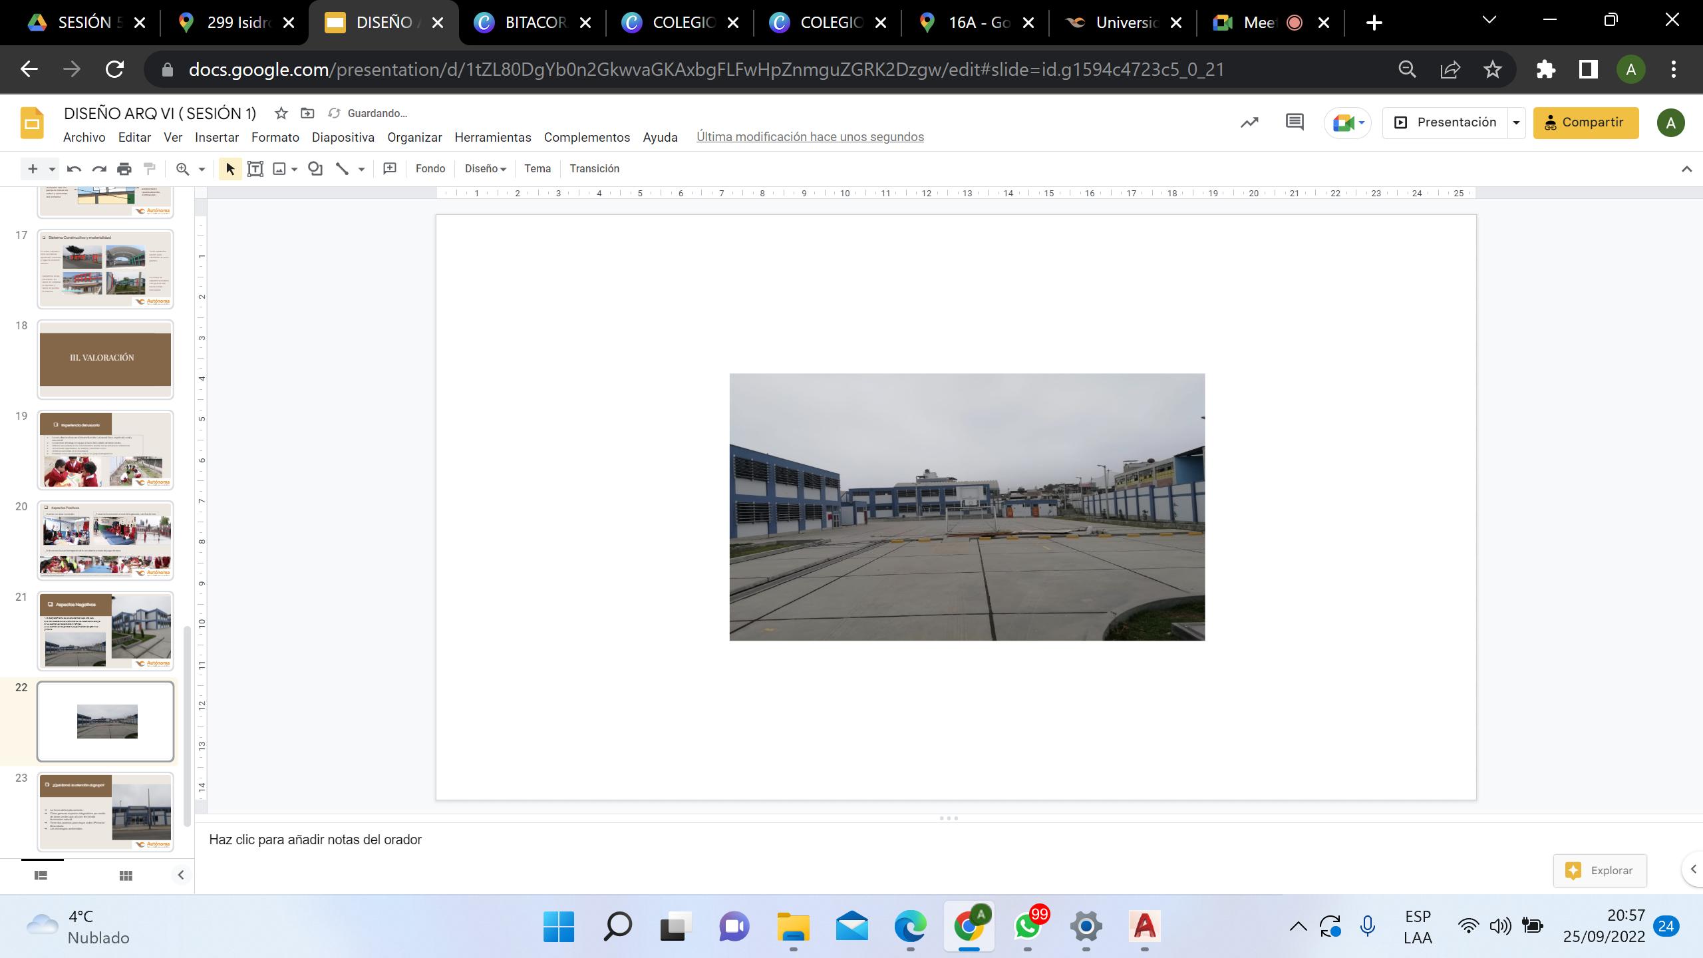Click the add comment toolbar icon
This screenshot has width=1703, height=958.
[390, 169]
